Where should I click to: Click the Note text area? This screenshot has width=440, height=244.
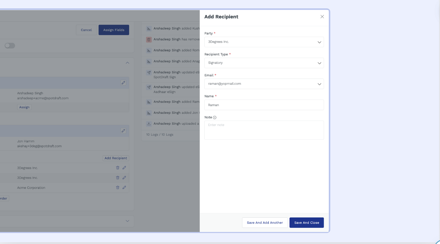pyautogui.click(x=264, y=130)
